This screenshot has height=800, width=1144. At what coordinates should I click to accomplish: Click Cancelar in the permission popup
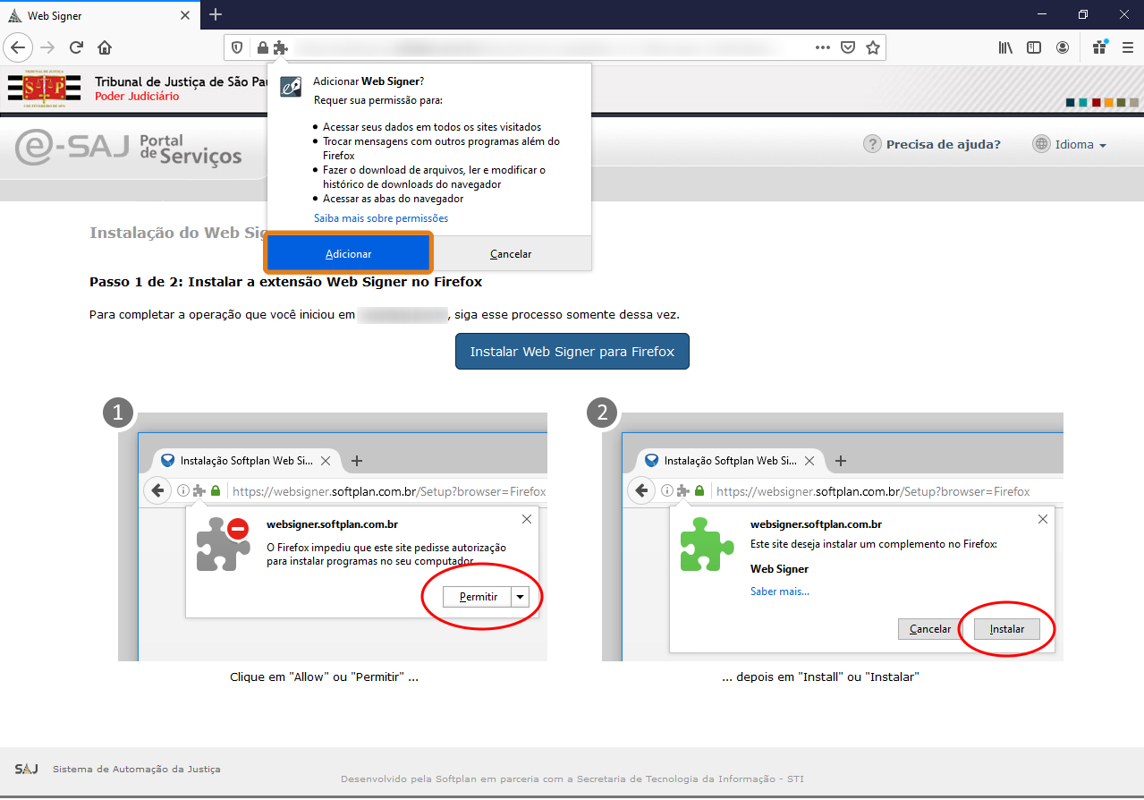coord(511,253)
